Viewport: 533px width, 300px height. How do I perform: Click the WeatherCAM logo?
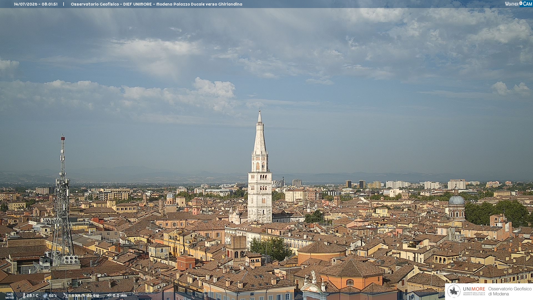(x=518, y=4)
